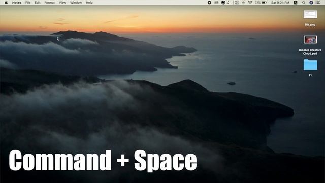Screen dimensions: 325x183
Task: Open the Window menu
Action: [x=76, y=3]
